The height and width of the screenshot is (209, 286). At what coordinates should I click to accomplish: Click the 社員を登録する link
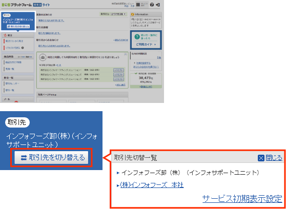(144, 63)
